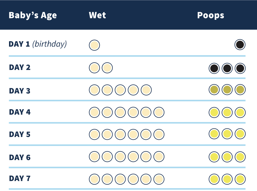
Task: Click the last yellow poop circle on Day 4
Action: pos(240,112)
